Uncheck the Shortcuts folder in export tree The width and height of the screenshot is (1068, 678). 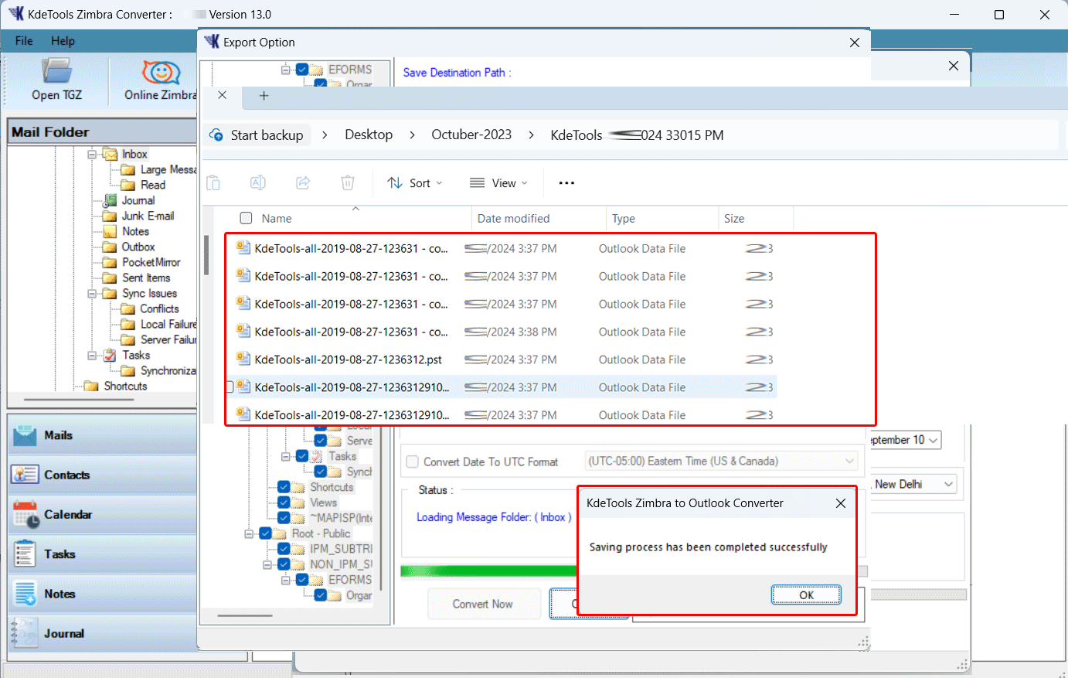(x=283, y=487)
